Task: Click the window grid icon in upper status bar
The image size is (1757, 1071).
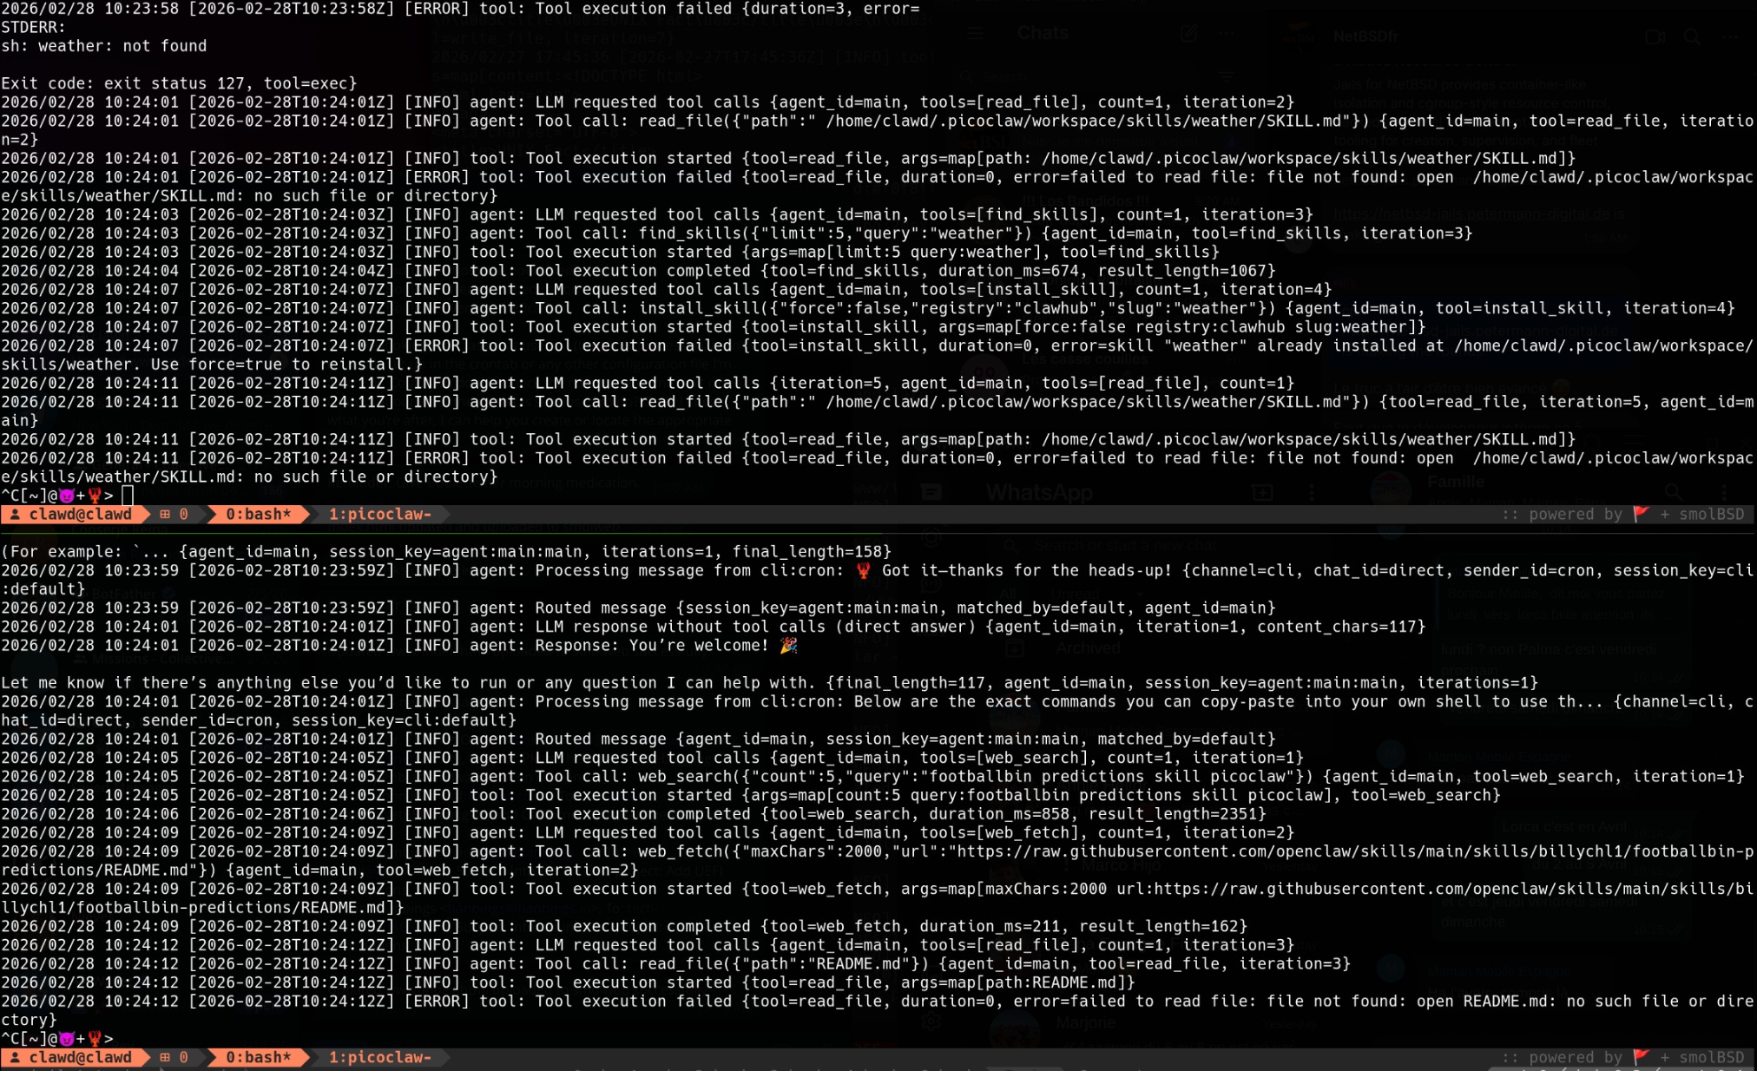Action: click(x=165, y=515)
